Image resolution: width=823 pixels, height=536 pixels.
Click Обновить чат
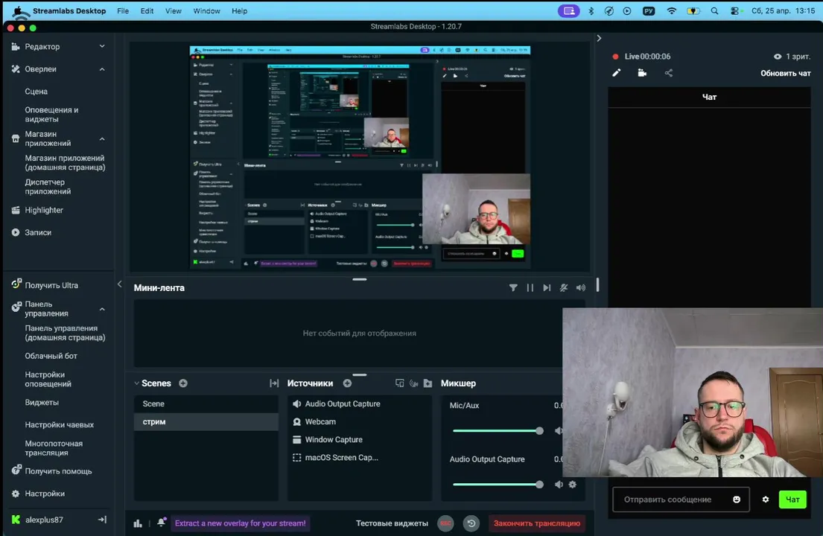(x=786, y=74)
